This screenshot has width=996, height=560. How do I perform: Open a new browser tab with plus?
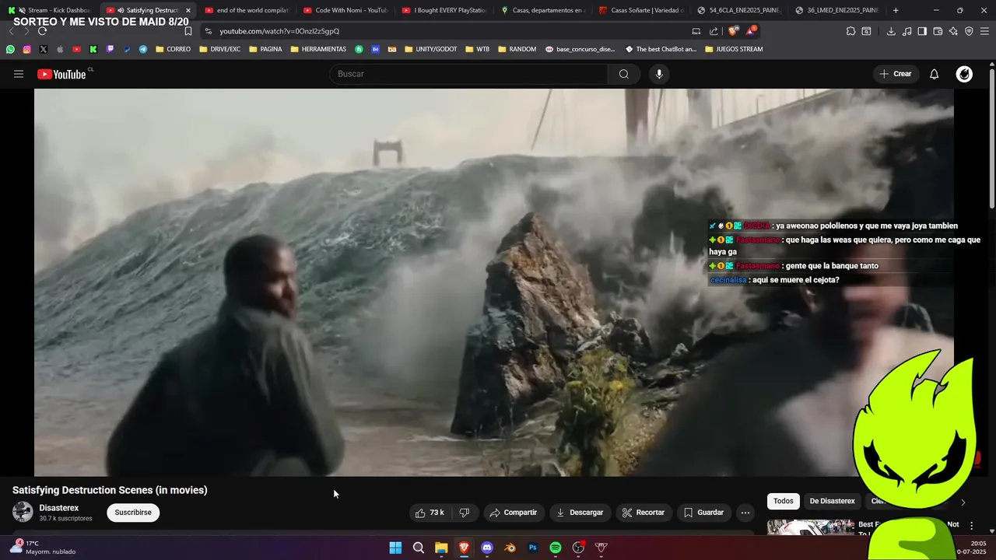896,10
